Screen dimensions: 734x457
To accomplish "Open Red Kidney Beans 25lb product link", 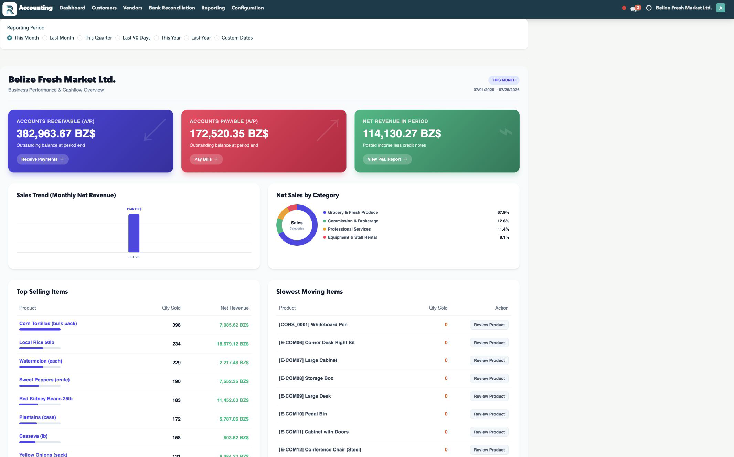I will (46, 399).
